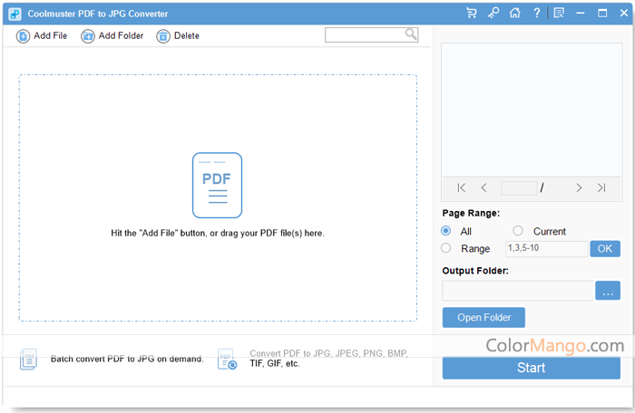The image size is (635, 413).
Task: Confirm range with OK button
Action: pyautogui.click(x=605, y=248)
